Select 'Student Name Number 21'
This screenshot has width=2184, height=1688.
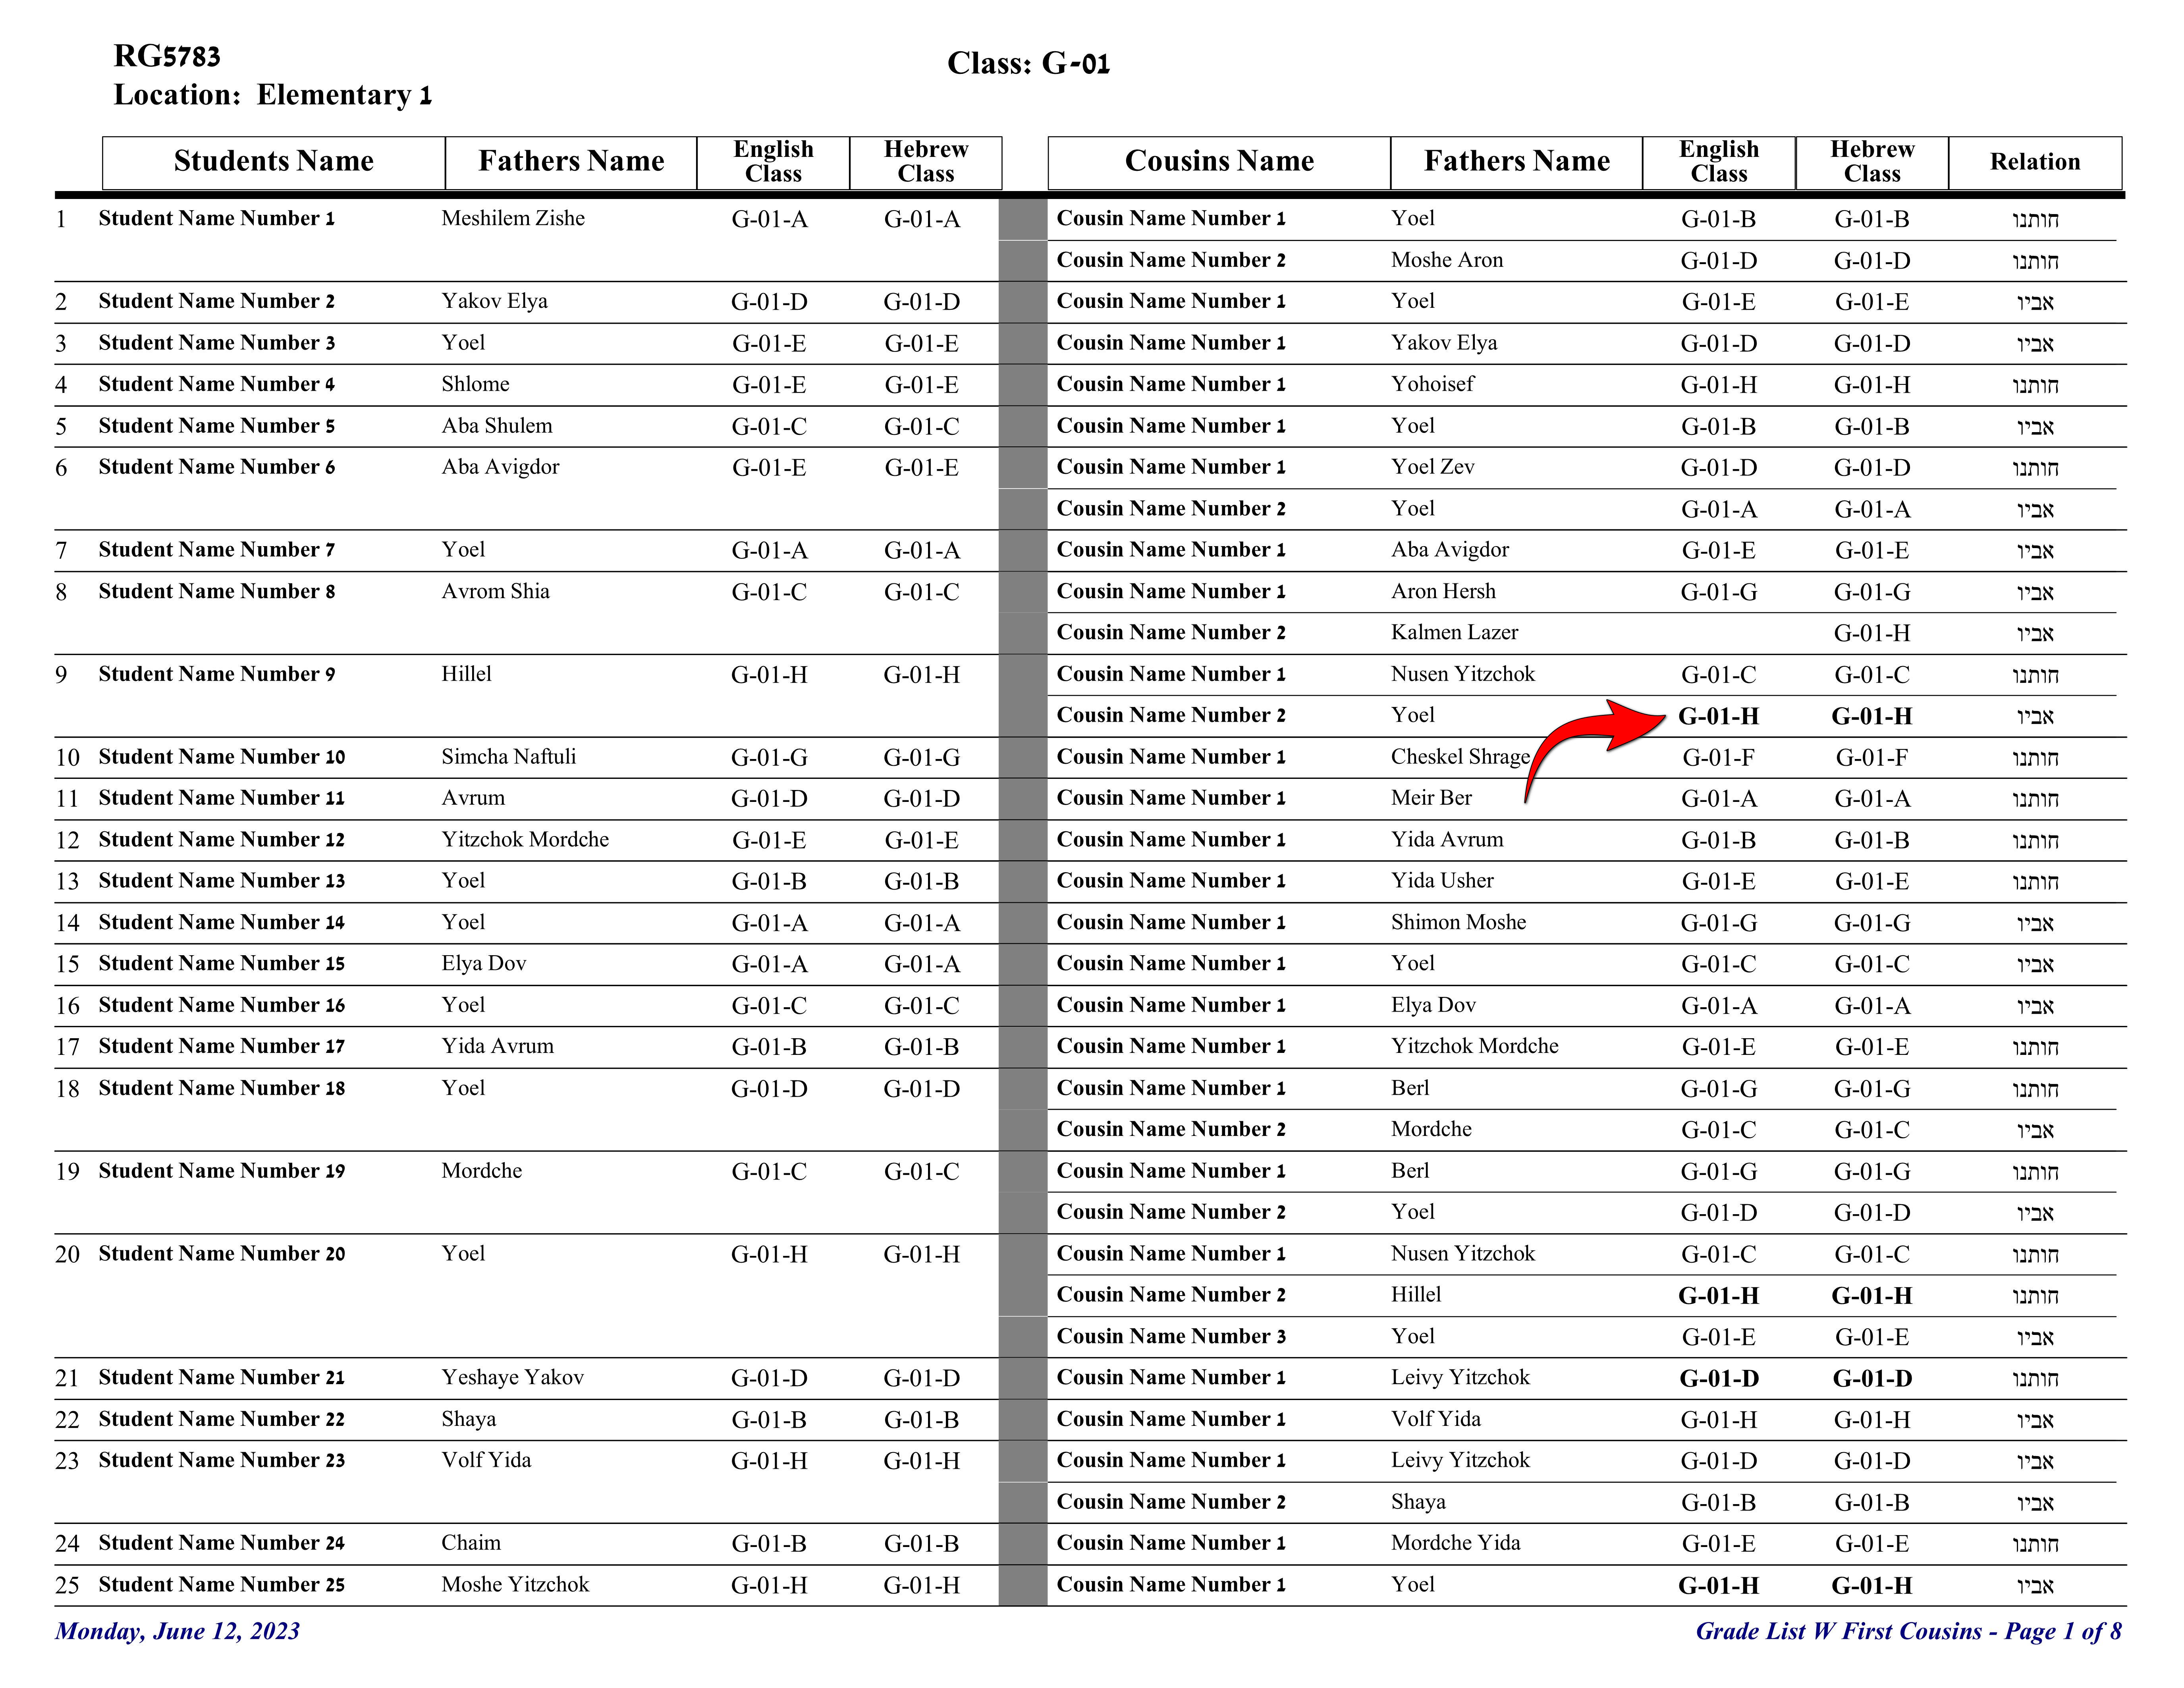221,1378
